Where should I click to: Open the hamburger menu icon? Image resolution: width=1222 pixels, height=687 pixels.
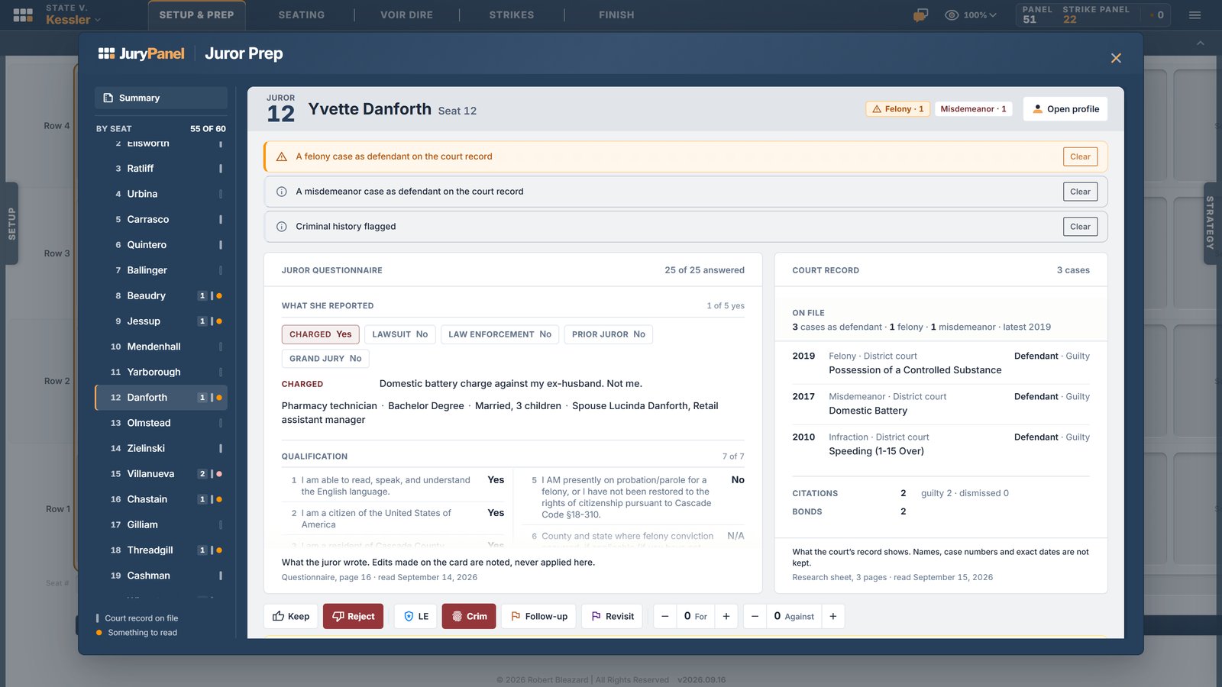1195,15
